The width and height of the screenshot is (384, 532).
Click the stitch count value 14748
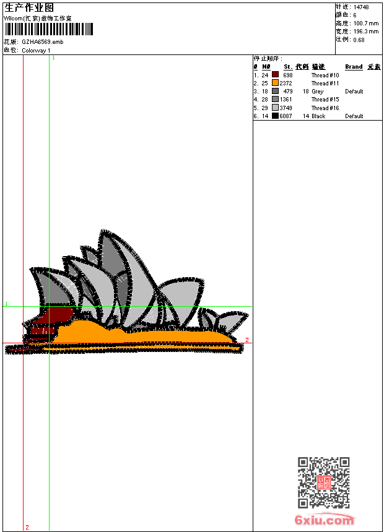(x=361, y=7)
